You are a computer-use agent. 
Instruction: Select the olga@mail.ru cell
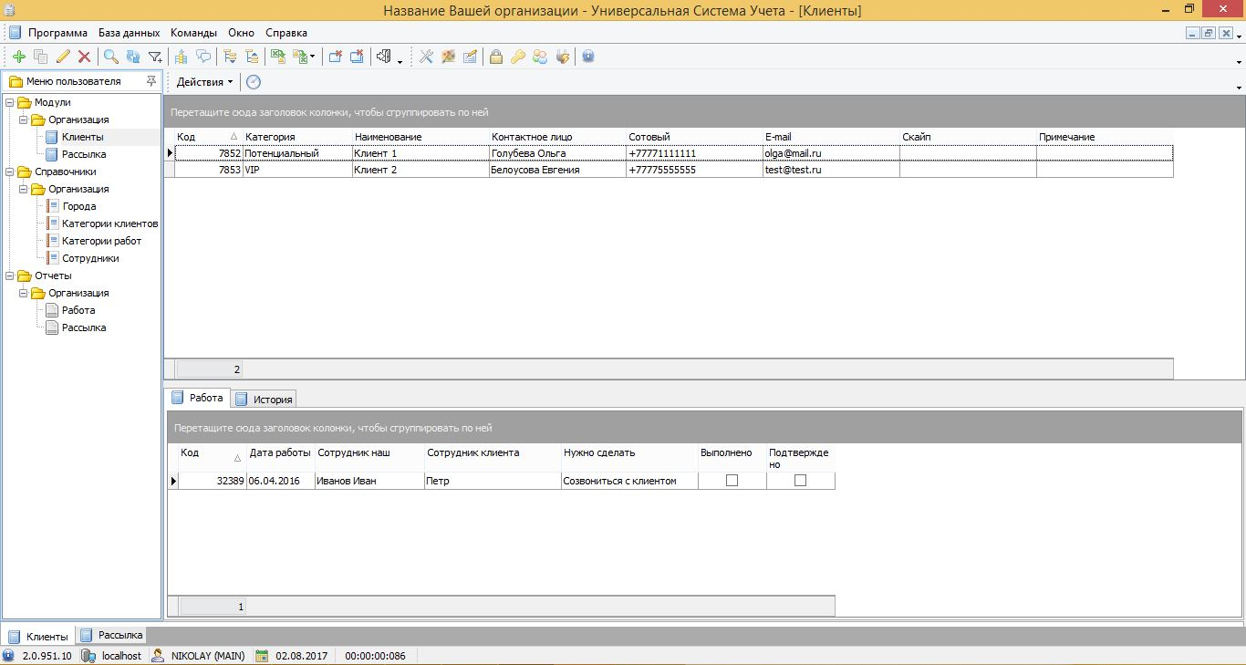(x=831, y=153)
